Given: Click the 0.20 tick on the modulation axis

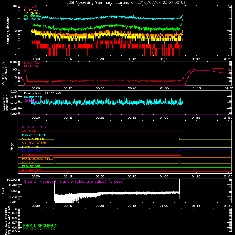Looking at the screenshot, I should (x=14, y=92).
